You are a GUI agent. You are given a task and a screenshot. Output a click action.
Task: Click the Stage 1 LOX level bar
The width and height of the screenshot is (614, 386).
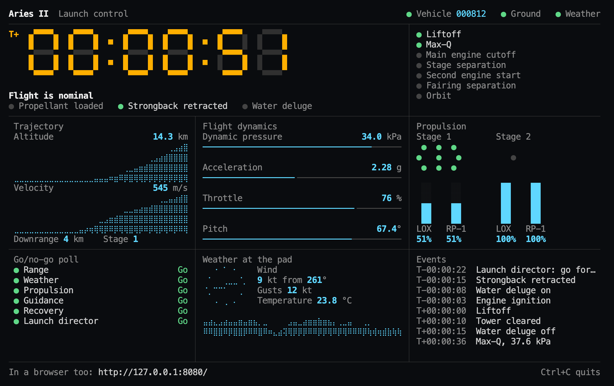426,203
